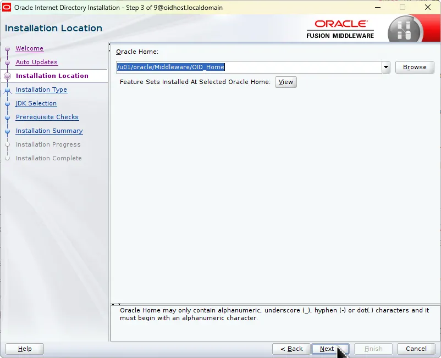Click the Help button
Screen dimensions: 441x358
coord(25,349)
